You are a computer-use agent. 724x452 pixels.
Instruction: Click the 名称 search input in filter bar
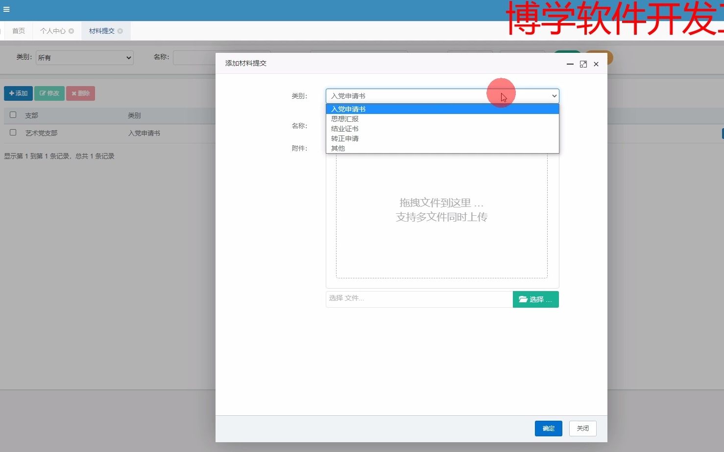point(194,58)
